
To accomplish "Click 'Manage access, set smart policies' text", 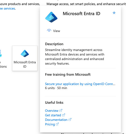I will tap(86, 4).
